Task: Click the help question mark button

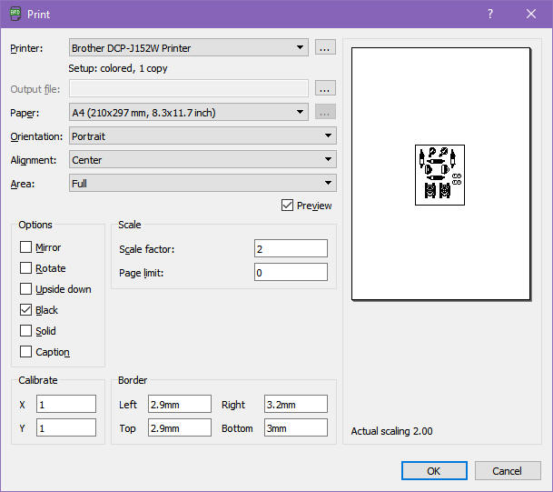Action: coord(489,14)
